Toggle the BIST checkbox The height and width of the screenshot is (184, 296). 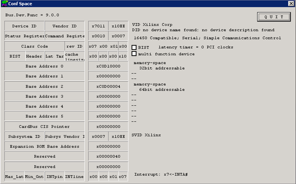pyautogui.click(x=134, y=47)
